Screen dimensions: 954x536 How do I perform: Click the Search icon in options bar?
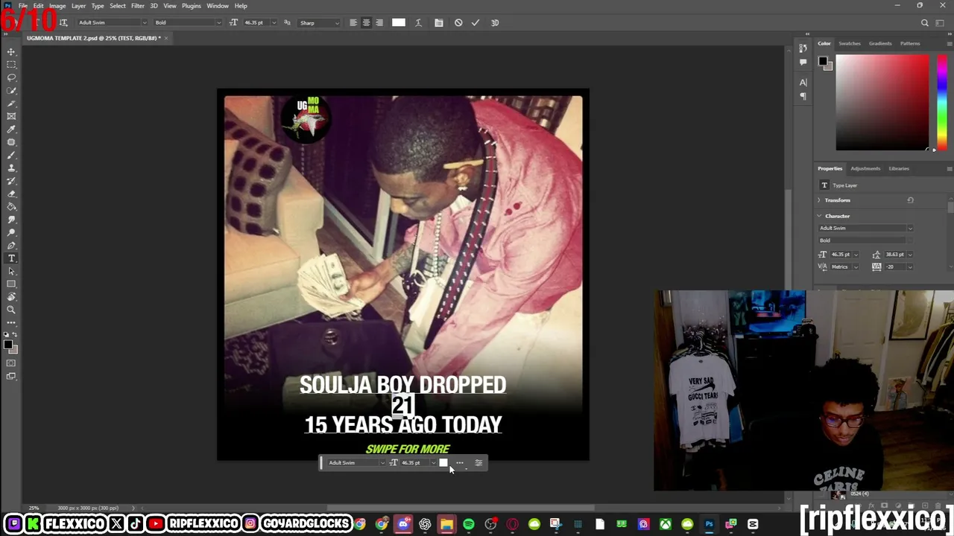pyautogui.click(x=925, y=22)
